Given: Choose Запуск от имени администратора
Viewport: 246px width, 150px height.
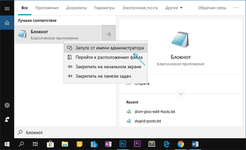Looking at the screenshot, I should 106,48.
